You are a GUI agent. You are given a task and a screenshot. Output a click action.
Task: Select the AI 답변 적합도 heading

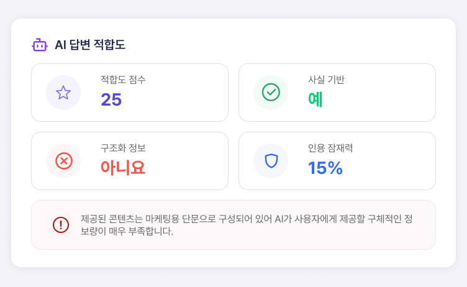tap(90, 45)
